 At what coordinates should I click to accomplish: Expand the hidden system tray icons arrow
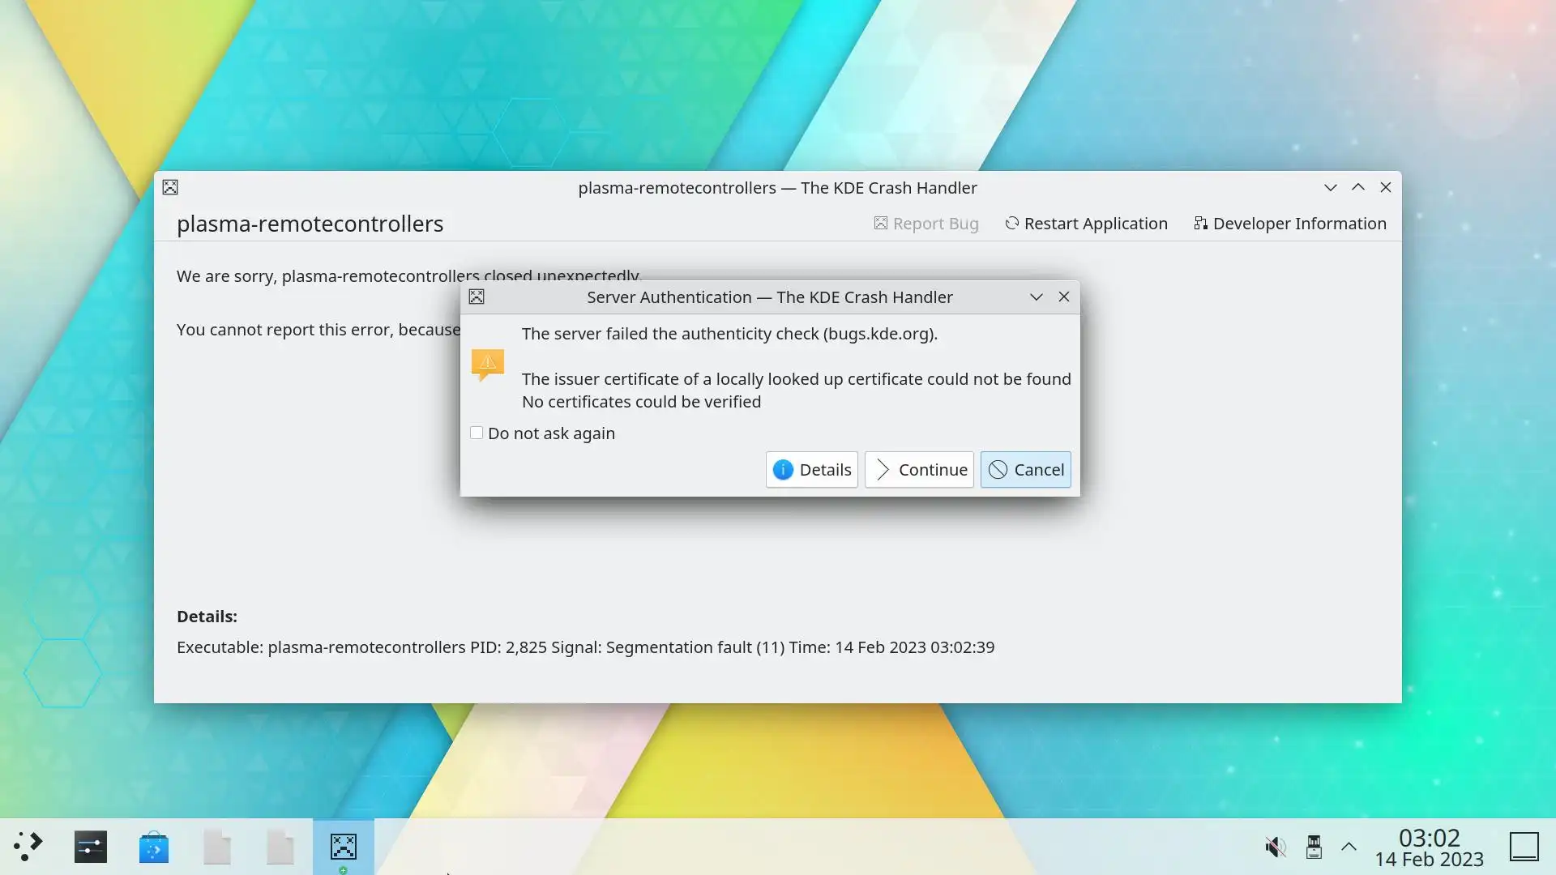coord(1349,847)
